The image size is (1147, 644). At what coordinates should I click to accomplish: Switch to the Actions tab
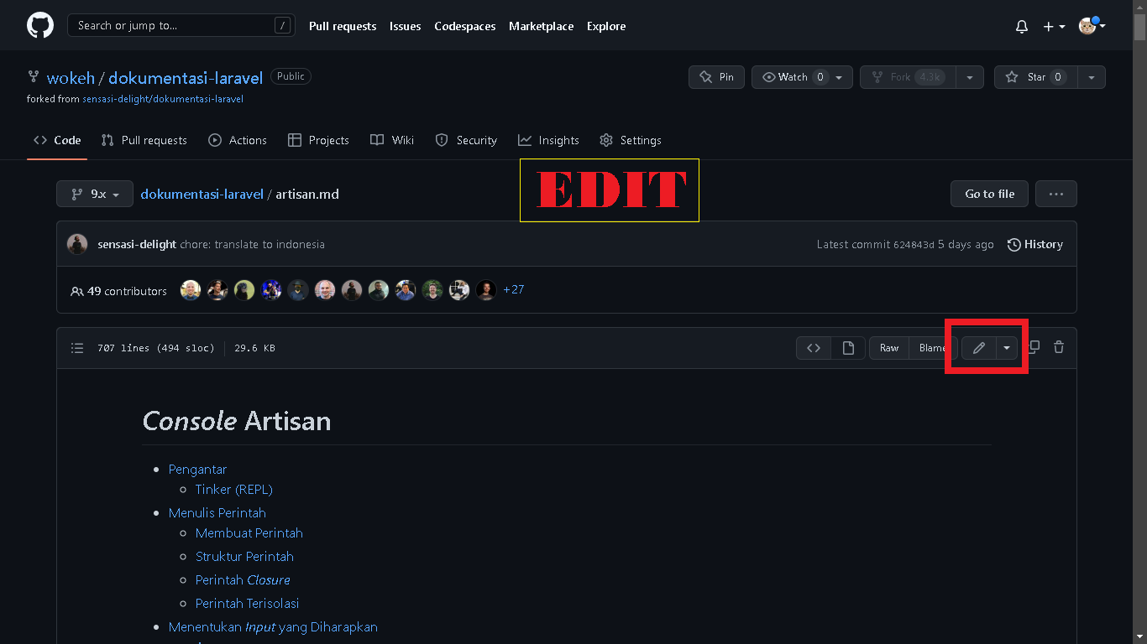[x=238, y=140]
